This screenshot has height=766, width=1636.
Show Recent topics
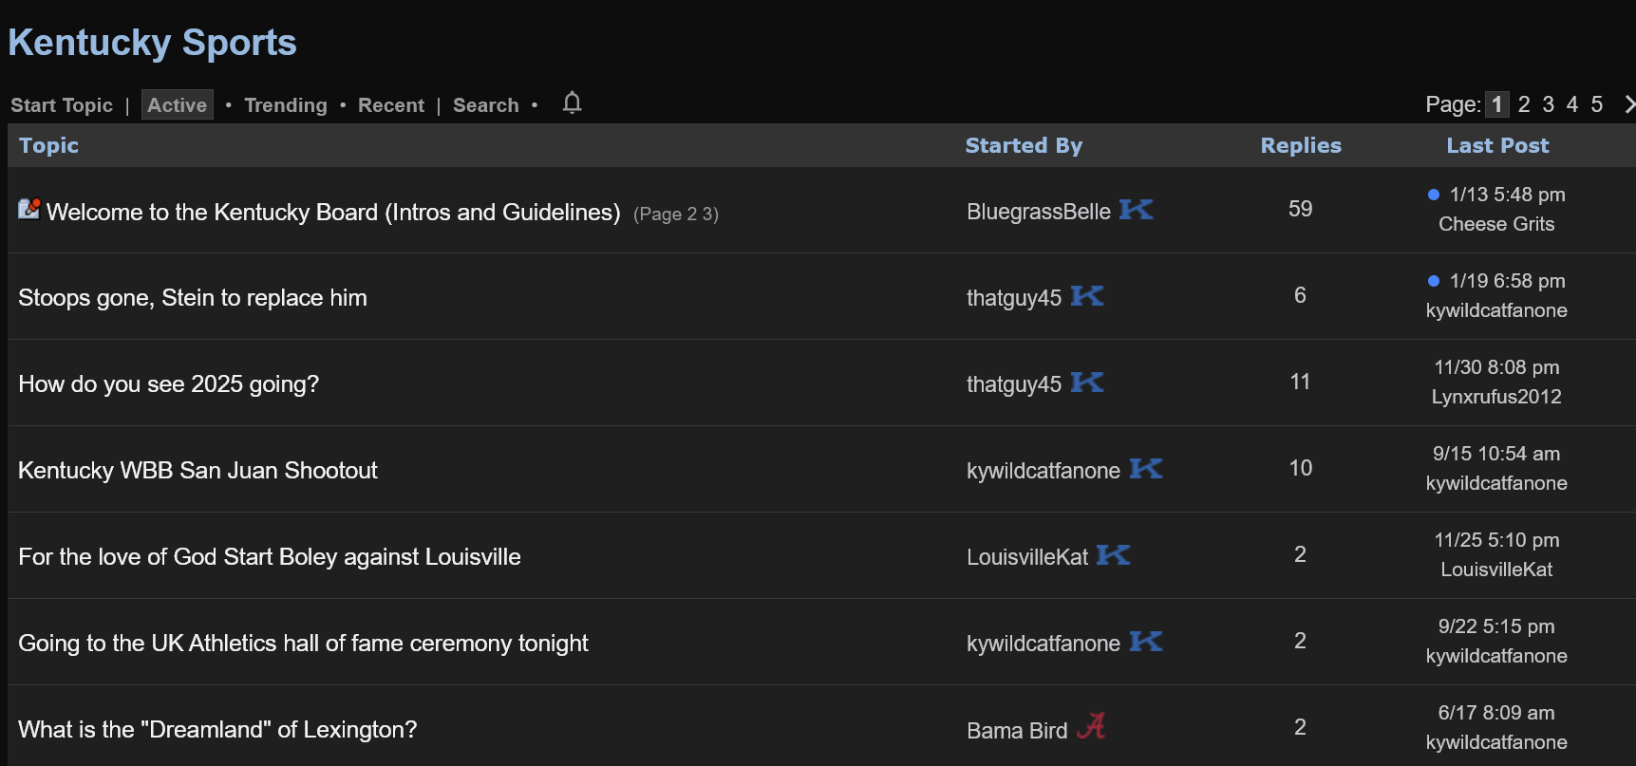coord(391,105)
